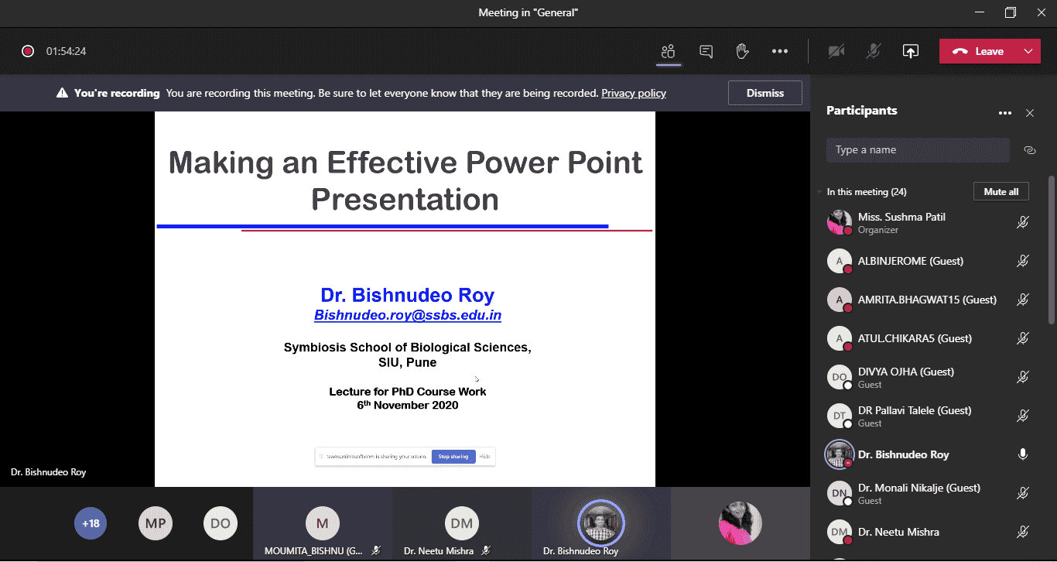Mute Miss. Sushma Patil's microphone icon
1057x562 pixels.
[1022, 223]
